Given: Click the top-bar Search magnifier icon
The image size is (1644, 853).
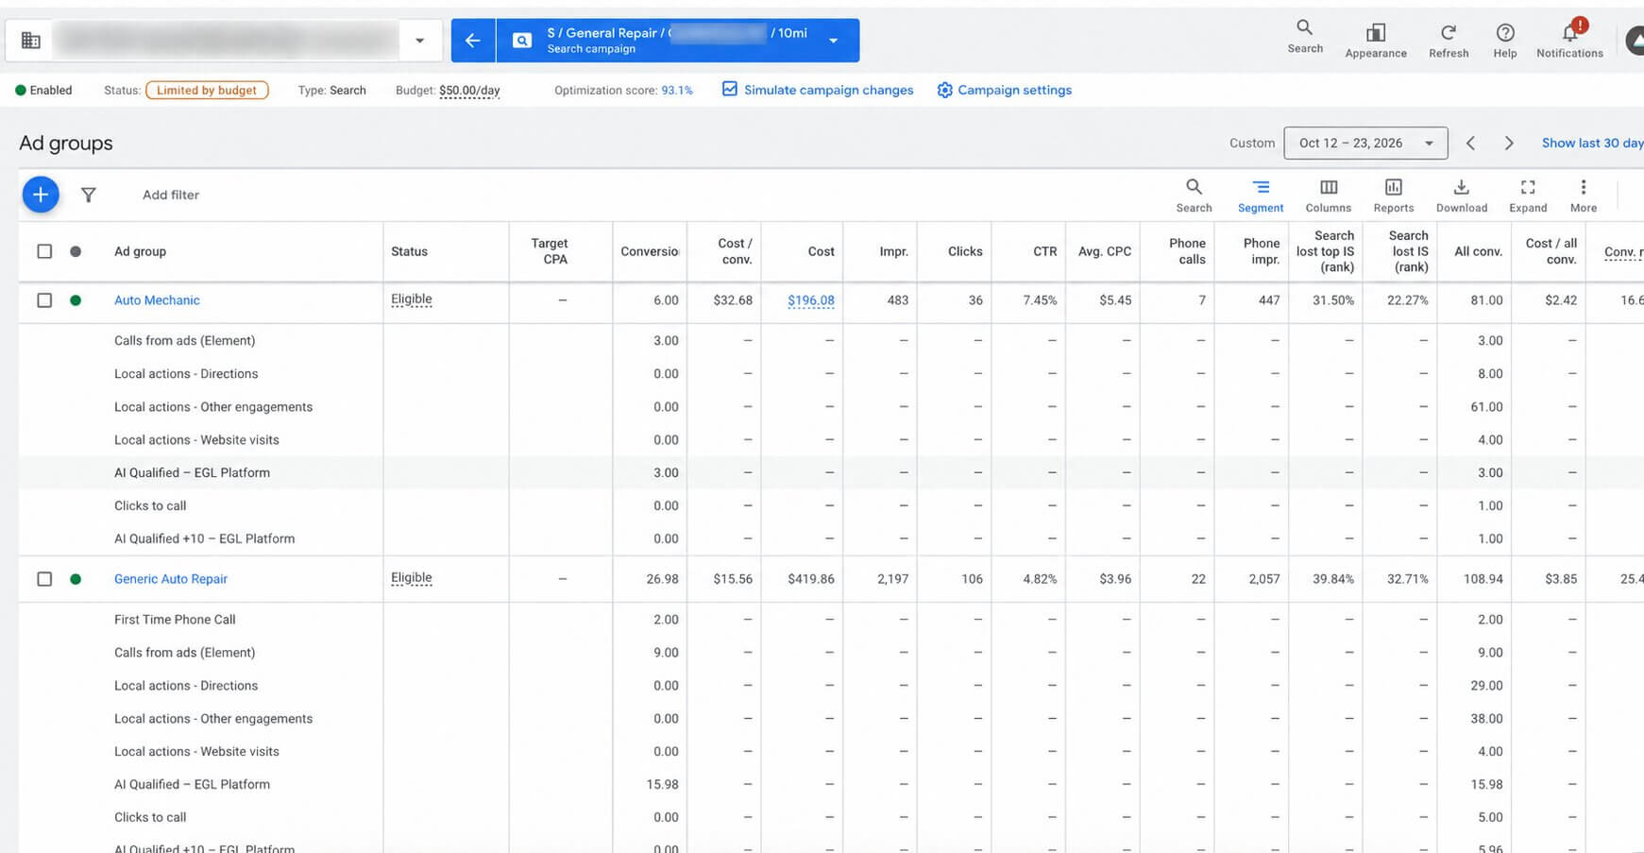Looking at the screenshot, I should point(1304,27).
